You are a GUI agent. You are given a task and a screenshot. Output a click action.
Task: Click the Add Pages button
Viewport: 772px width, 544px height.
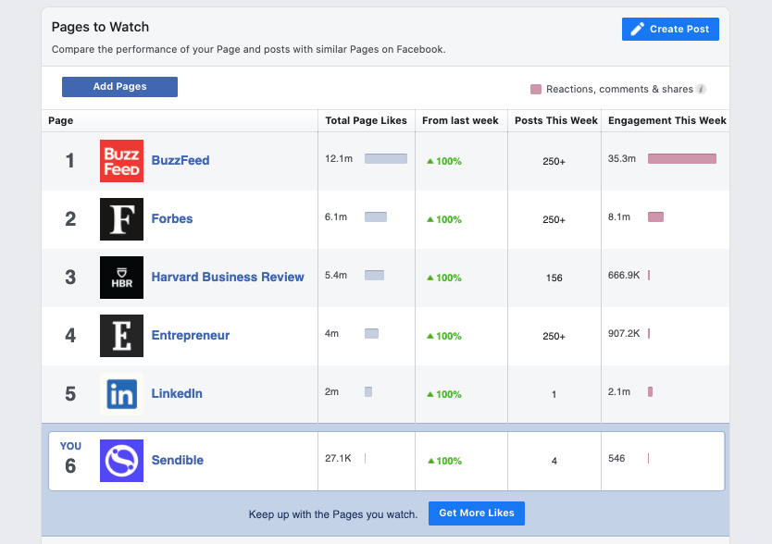tap(119, 86)
